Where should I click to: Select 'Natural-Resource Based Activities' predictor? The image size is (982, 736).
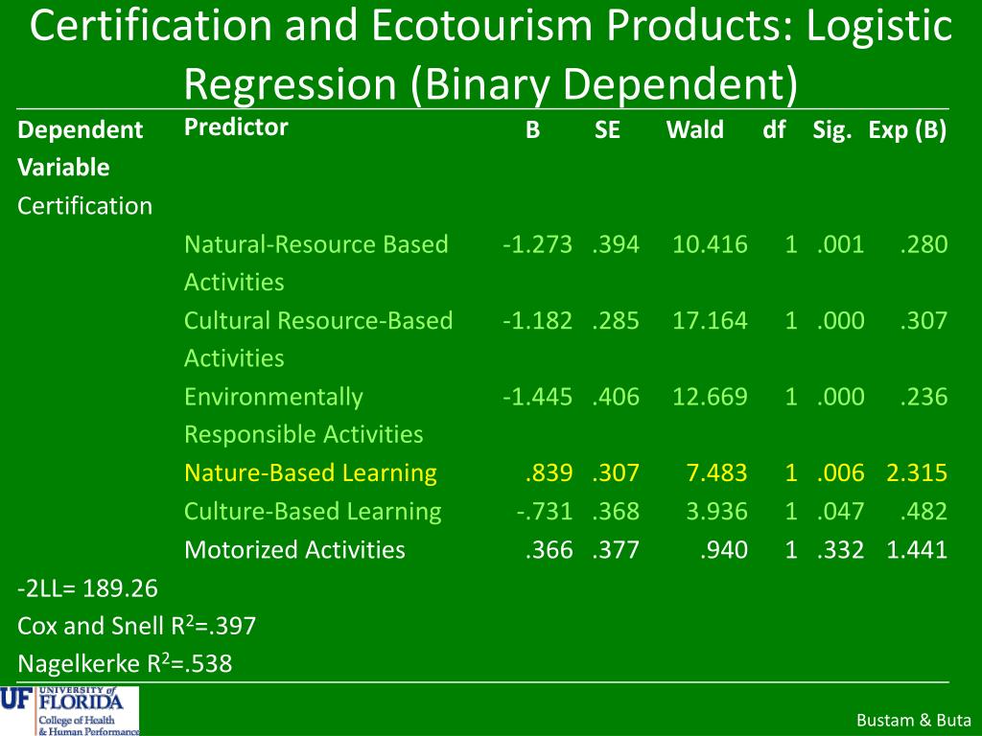tap(316, 263)
